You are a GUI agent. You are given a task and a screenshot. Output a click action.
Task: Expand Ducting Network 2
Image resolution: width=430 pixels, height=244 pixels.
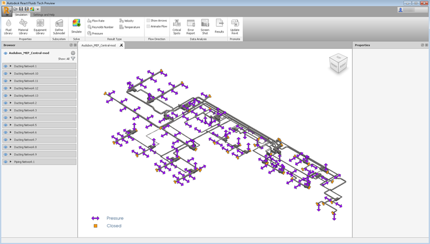[10, 103]
